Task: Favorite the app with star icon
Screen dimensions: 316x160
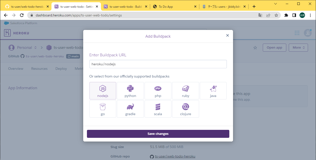Action: 255,48
